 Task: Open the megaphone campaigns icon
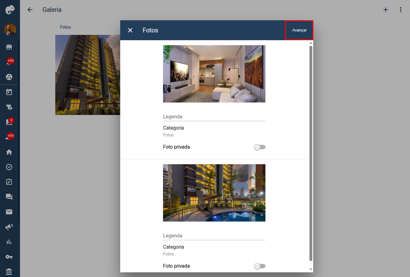9,227
